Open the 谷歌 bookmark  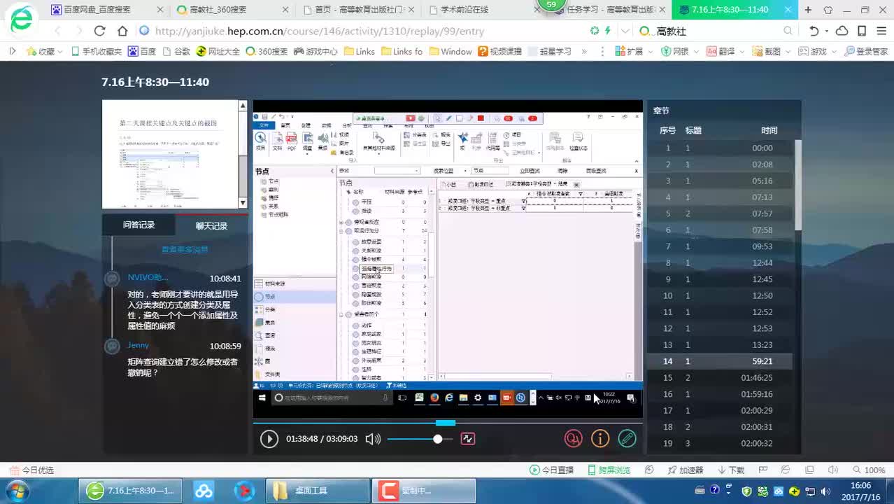[176, 51]
